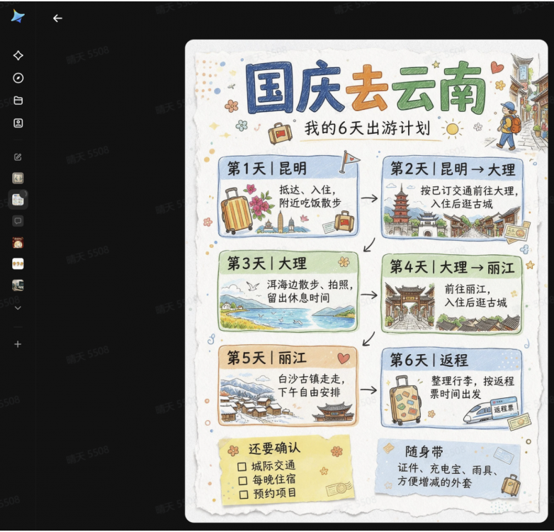554x532 pixels.
Task: Open the four-point sparkle create icon
Action: (x=18, y=55)
